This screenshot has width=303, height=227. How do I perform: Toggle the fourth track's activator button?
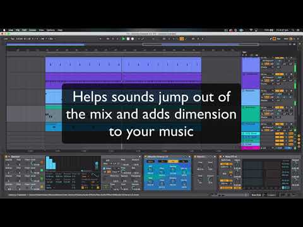tap(279, 107)
